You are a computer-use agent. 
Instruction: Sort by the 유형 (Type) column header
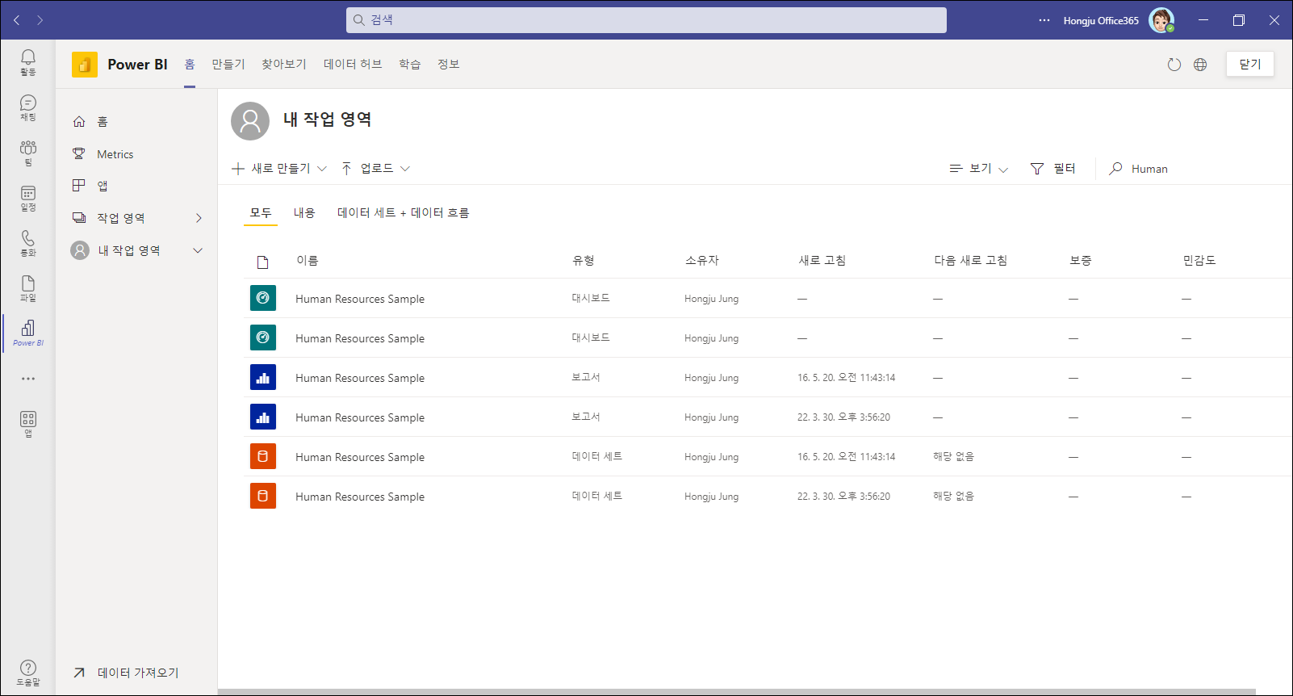click(x=584, y=260)
